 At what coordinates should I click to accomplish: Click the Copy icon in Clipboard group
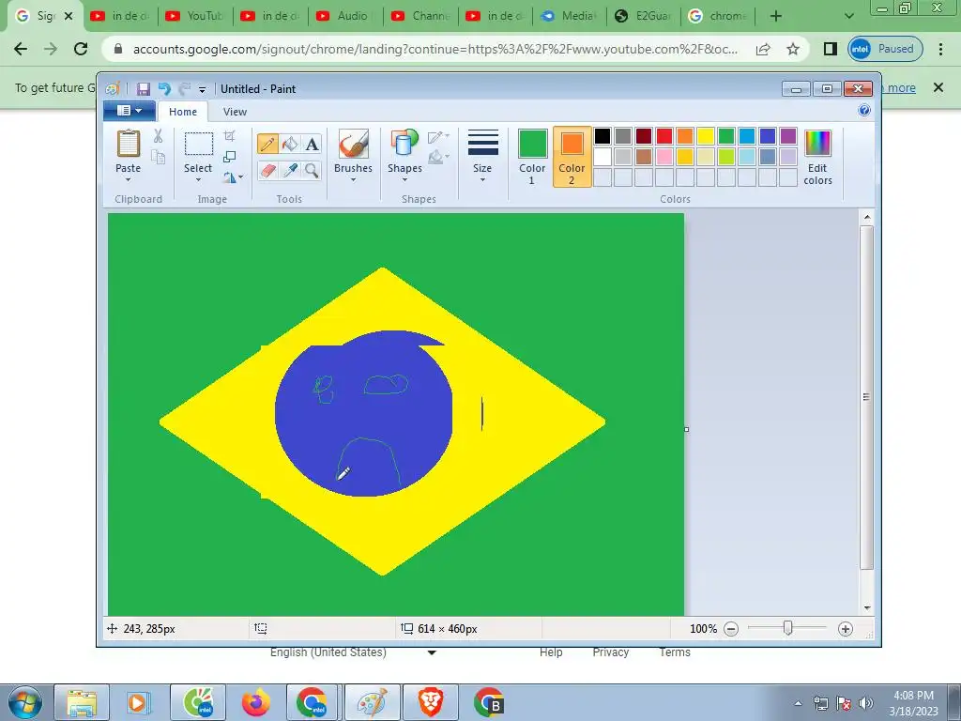pos(158,158)
